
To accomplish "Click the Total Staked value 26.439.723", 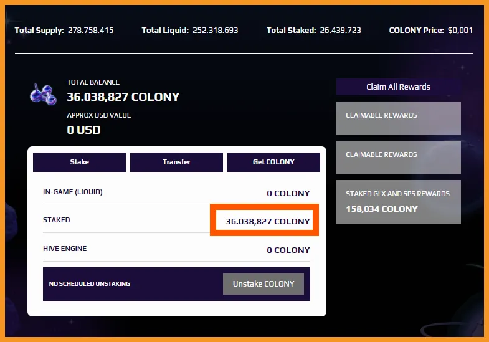I will (340, 31).
